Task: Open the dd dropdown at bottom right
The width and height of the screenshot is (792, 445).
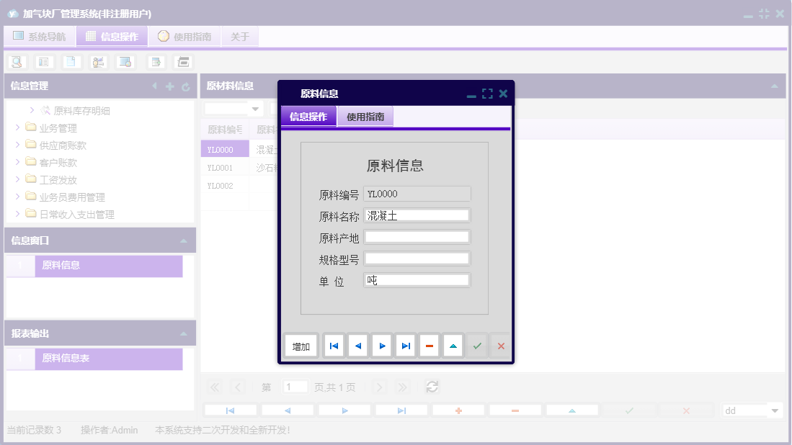Action: (x=752, y=410)
